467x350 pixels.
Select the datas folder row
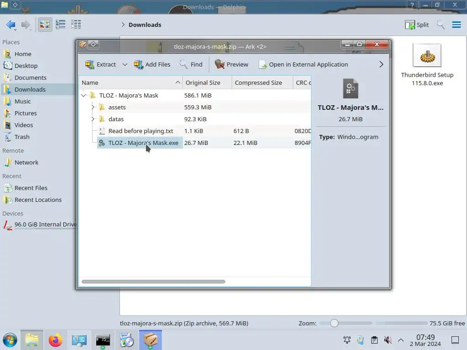[x=195, y=119]
